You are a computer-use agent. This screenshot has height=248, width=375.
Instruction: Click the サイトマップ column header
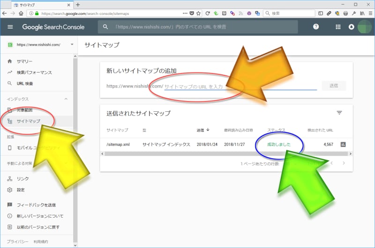(x=117, y=130)
